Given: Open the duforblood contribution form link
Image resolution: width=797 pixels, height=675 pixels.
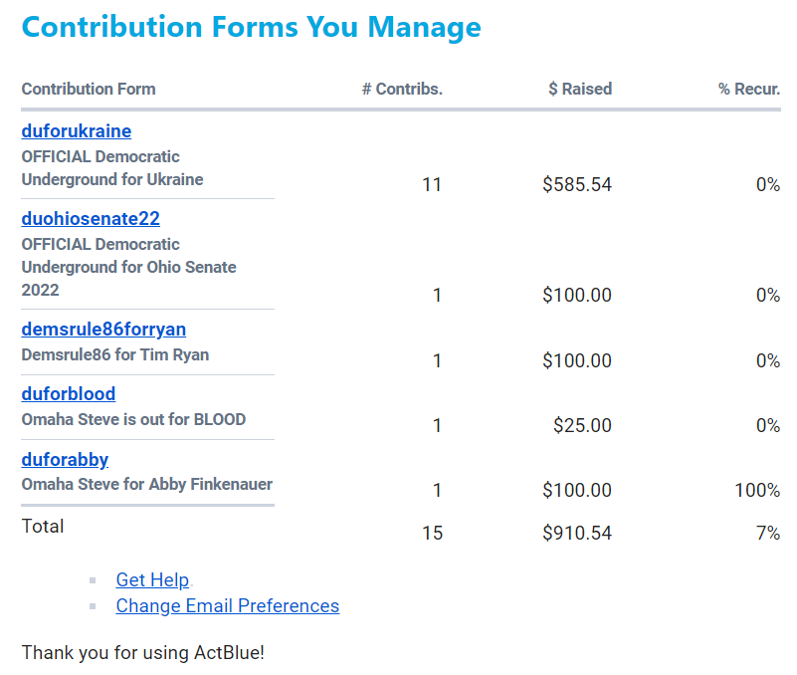Looking at the screenshot, I should (69, 394).
